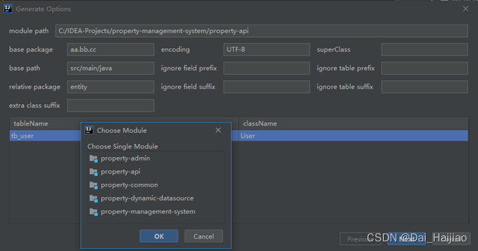Click the ignore table prefix field

[x=425, y=69]
